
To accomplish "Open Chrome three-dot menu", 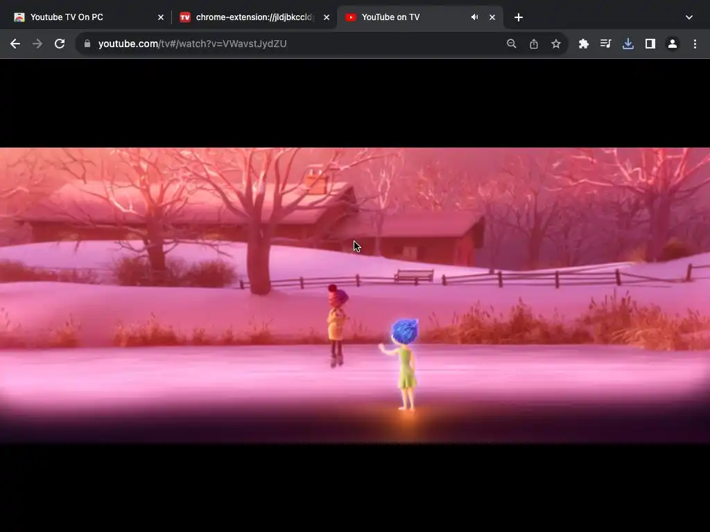I will 695,44.
